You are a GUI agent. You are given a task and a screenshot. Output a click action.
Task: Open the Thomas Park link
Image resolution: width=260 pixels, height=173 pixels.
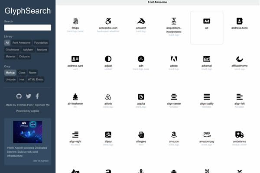25,105
